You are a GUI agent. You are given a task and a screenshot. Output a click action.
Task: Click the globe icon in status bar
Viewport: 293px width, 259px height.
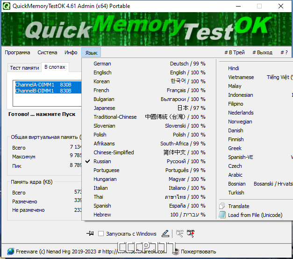(11, 252)
